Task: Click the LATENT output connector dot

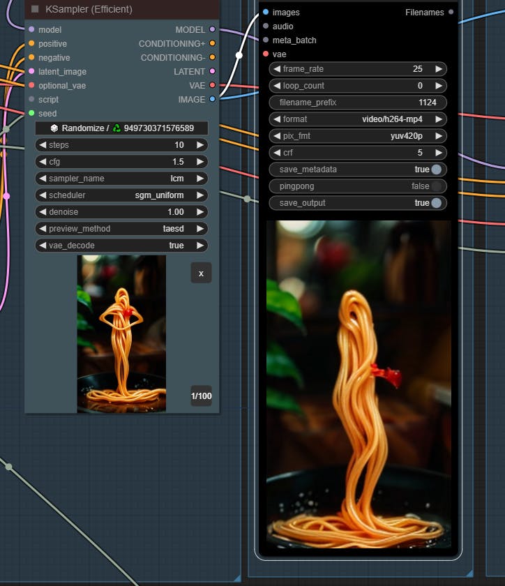Action: coord(213,71)
